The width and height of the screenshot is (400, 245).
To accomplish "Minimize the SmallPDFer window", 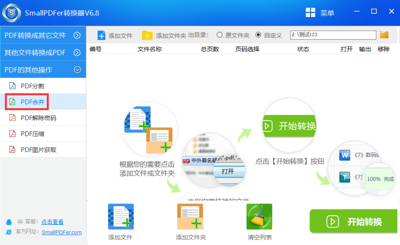I will pos(357,12).
